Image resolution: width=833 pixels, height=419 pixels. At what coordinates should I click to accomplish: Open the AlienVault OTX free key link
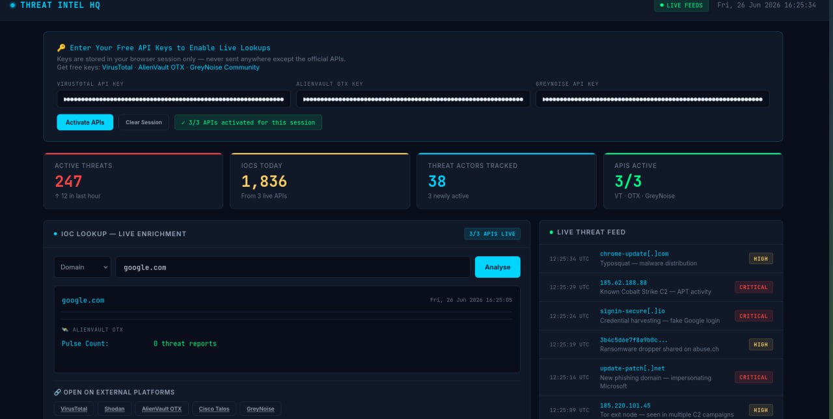click(x=161, y=67)
